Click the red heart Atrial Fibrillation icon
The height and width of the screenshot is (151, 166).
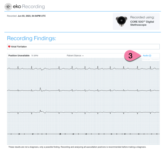(x=9, y=47)
